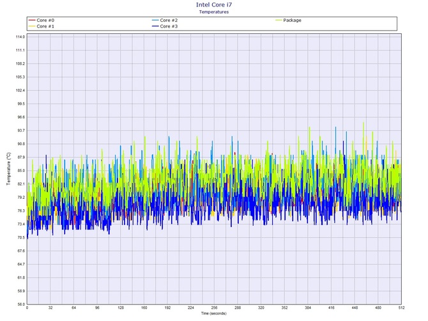This screenshot has height=321, width=428.
Task: Click the 'Time (seconds)' axis label
Action: click(x=214, y=313)
